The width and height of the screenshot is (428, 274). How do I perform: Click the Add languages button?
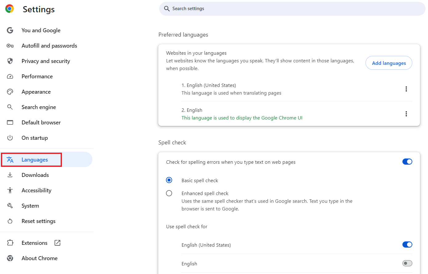389,63
